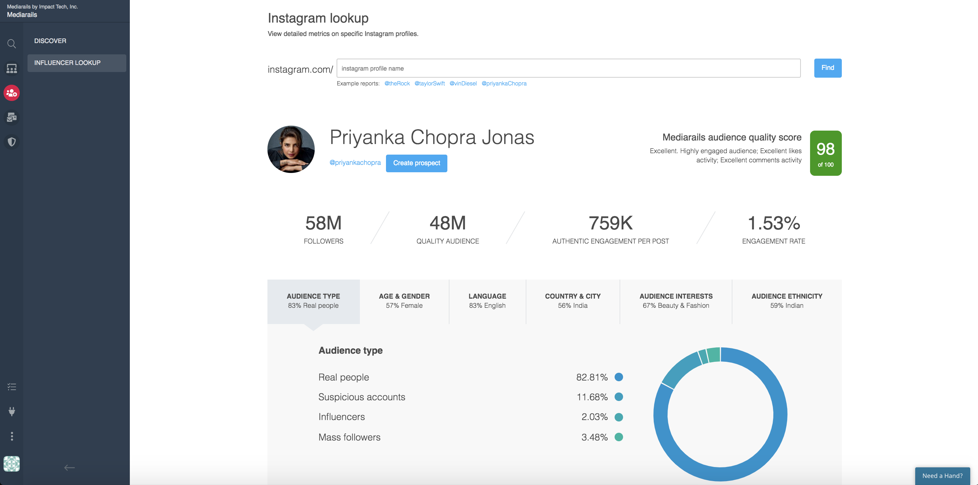Open the three-dot more options icon
This screenshot has width=978, height=485.
click(x=12, y=436)
